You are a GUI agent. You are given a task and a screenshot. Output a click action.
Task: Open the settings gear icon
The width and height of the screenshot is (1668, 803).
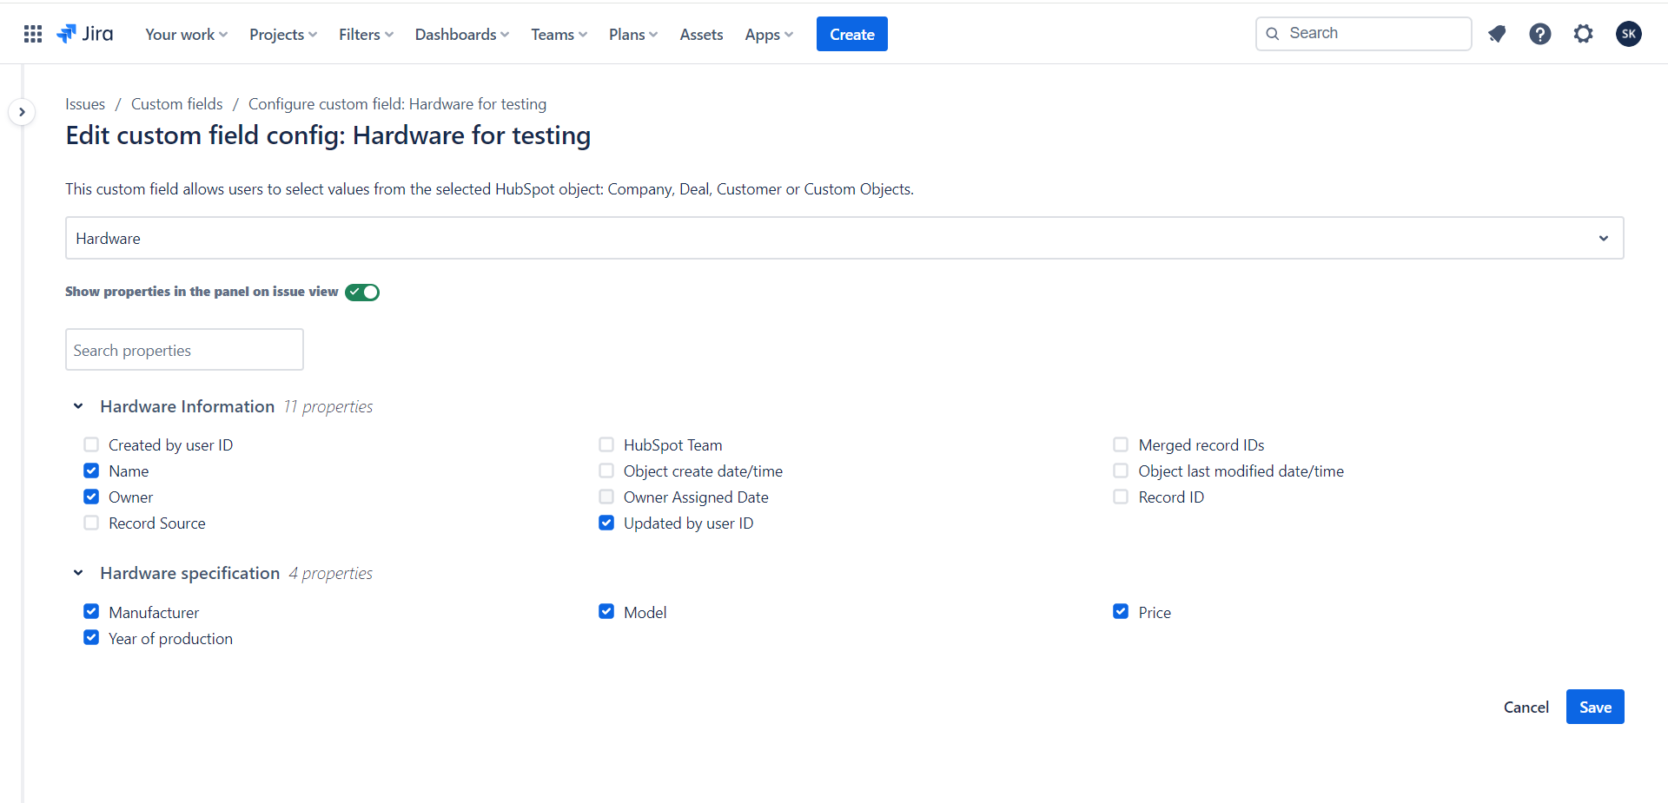[1583, 34]
